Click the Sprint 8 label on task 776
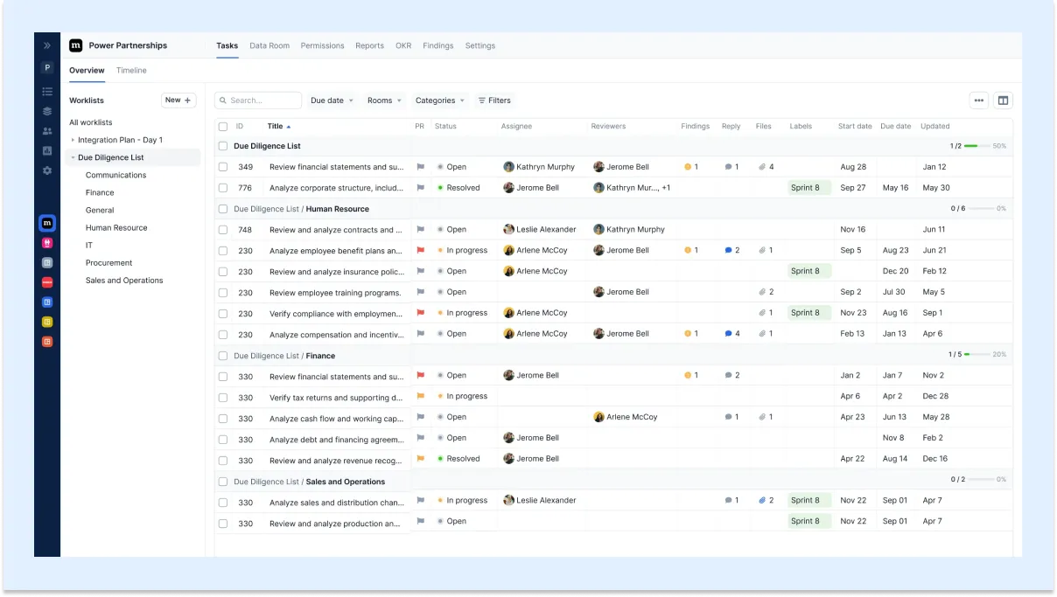The height and width of the screenshot is (597, 1057). pyautogui.click(x=808, y=188)
